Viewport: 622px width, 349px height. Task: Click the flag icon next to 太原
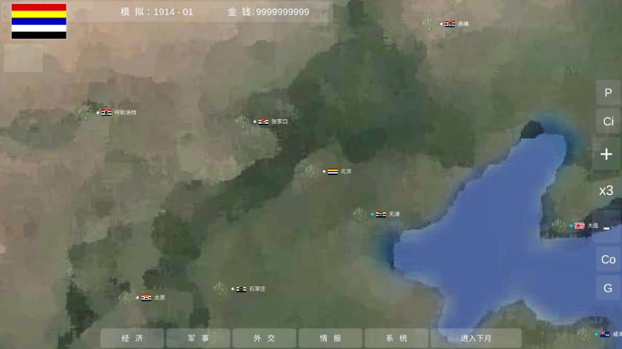(x=146, y=297)
